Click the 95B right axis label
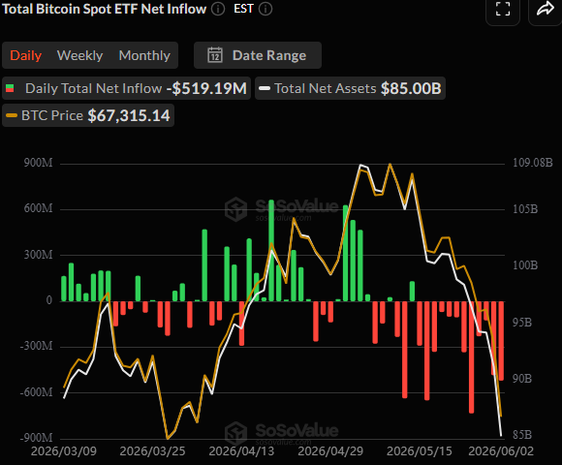 522,323
